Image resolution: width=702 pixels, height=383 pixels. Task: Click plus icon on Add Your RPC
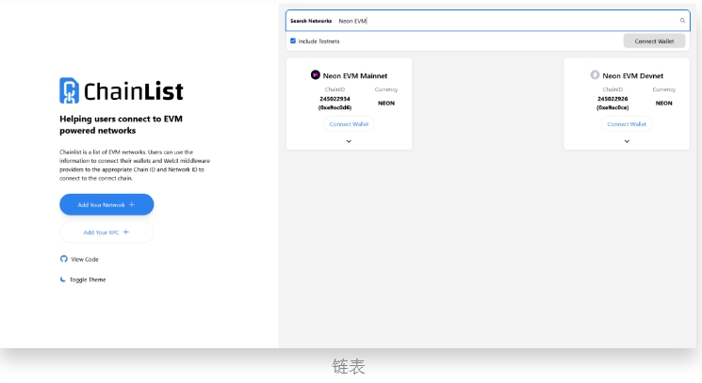pos(126,231)
